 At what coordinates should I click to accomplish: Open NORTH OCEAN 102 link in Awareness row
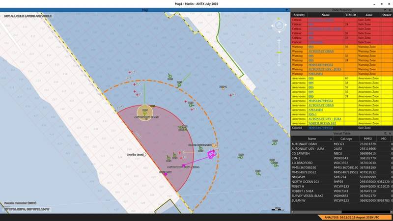coord(322,123)
